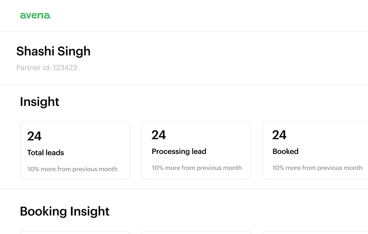The image size is (368, 234).
Task: Click the 24 count above Processing lead
Action: pyautogui.click(x=158, y=135)
